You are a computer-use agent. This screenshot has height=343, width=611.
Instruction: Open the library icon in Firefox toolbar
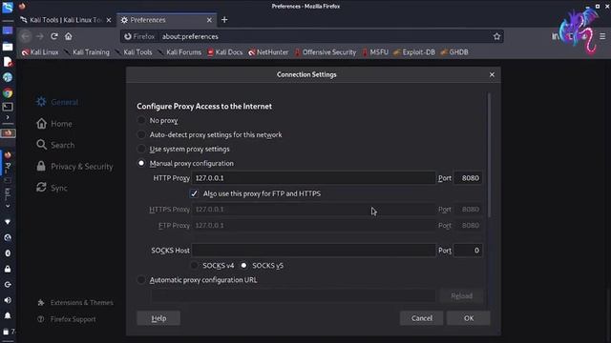(556, 36)
